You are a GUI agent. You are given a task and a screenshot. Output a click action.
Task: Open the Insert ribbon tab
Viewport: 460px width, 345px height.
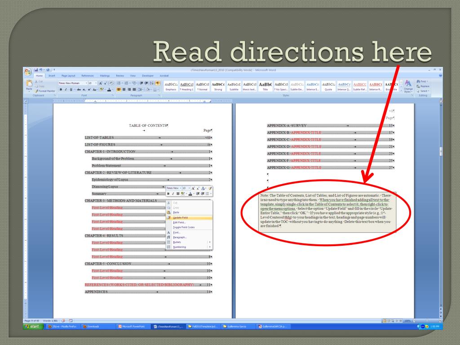52,75
